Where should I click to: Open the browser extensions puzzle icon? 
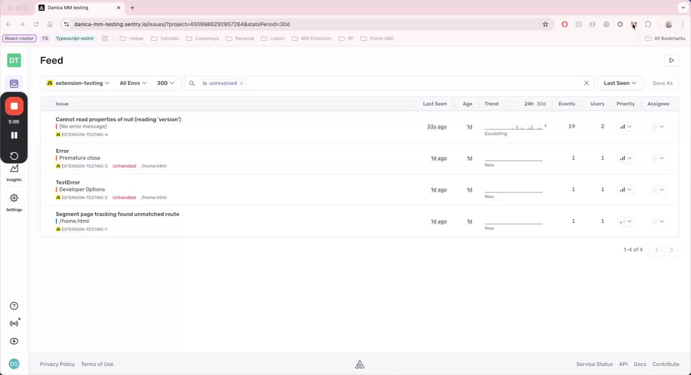tap(648, 24)
